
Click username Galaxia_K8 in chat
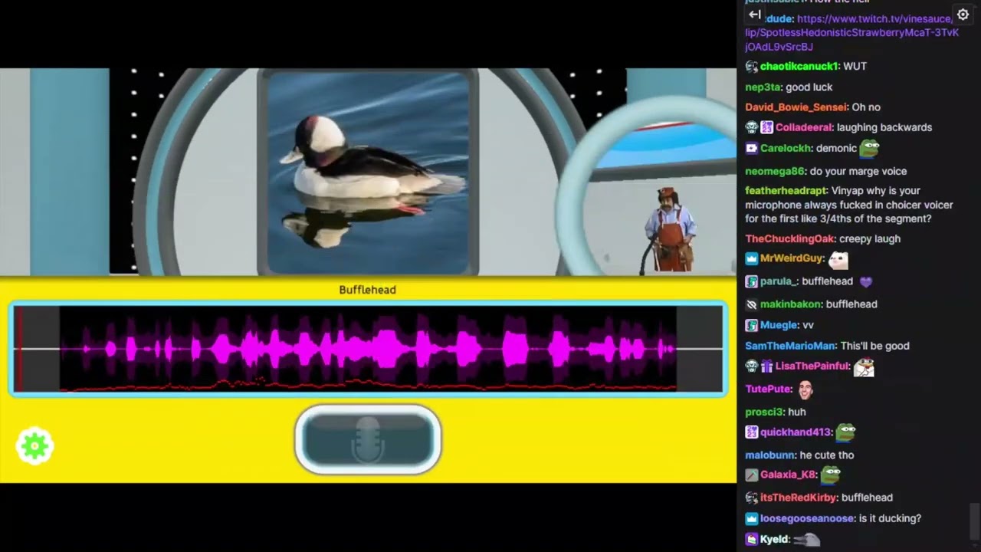click(x=788, y=475)
